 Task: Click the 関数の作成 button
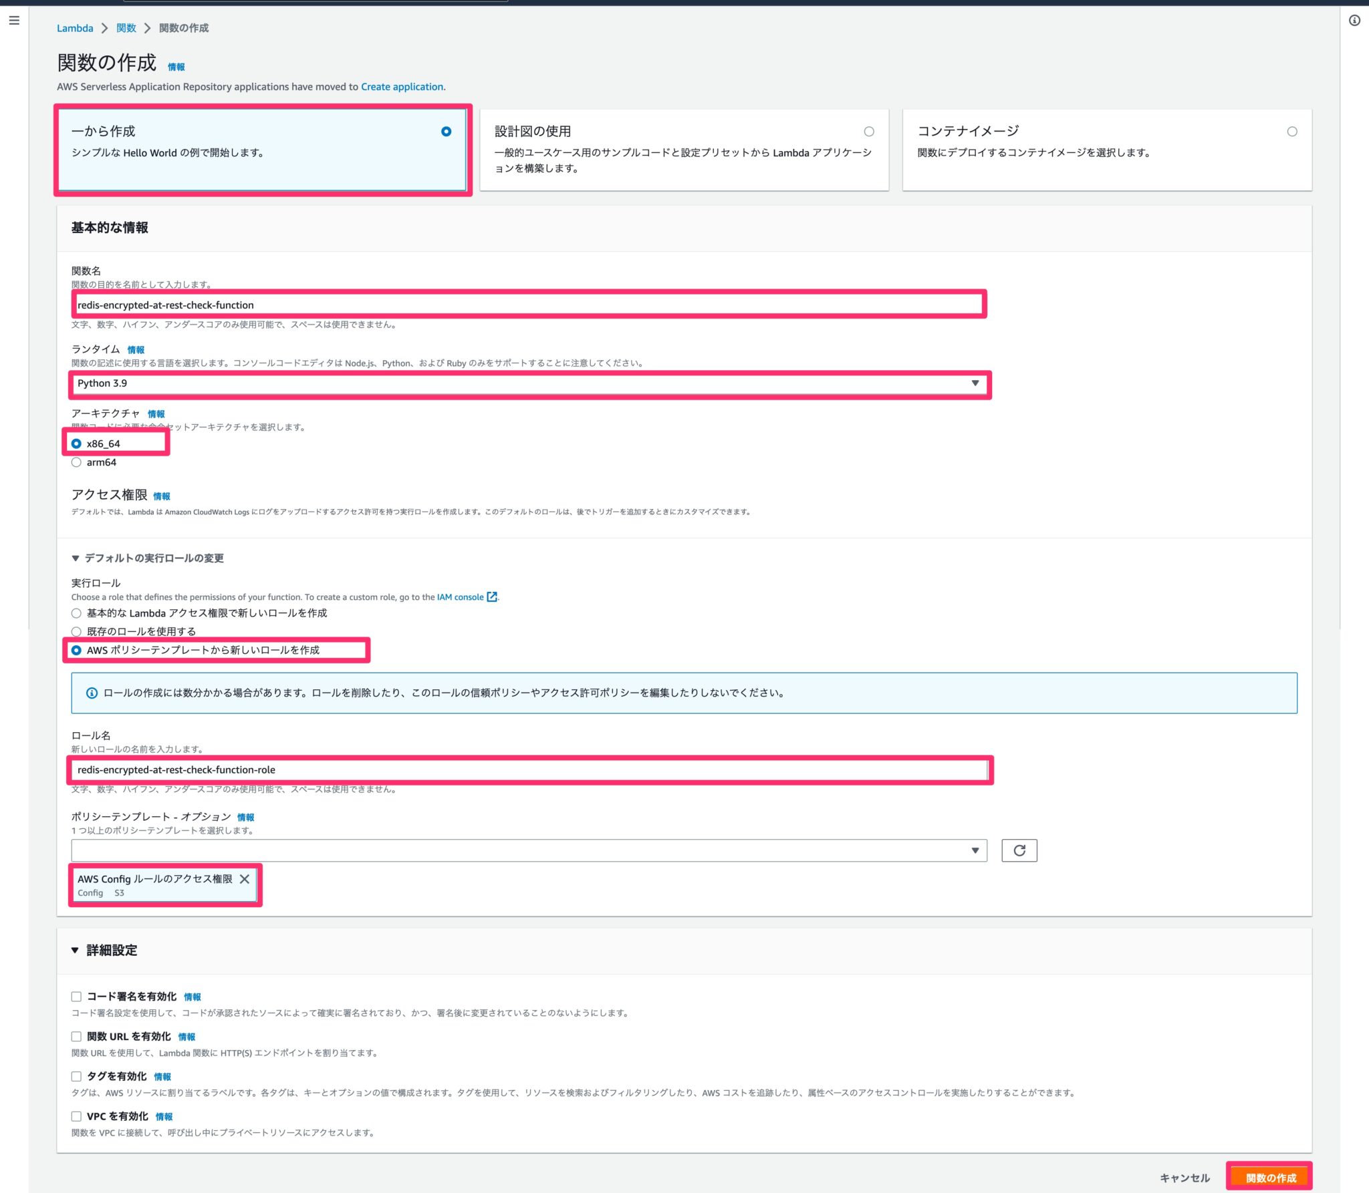pos(1269,1178)
